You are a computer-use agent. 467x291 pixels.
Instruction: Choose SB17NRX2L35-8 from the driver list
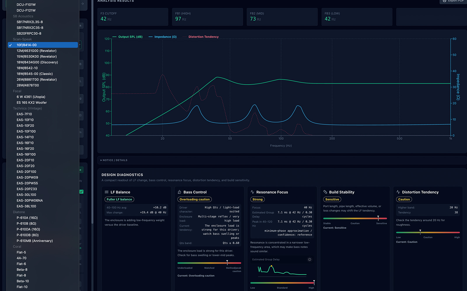pyautogui.click(x=43, y=22)
